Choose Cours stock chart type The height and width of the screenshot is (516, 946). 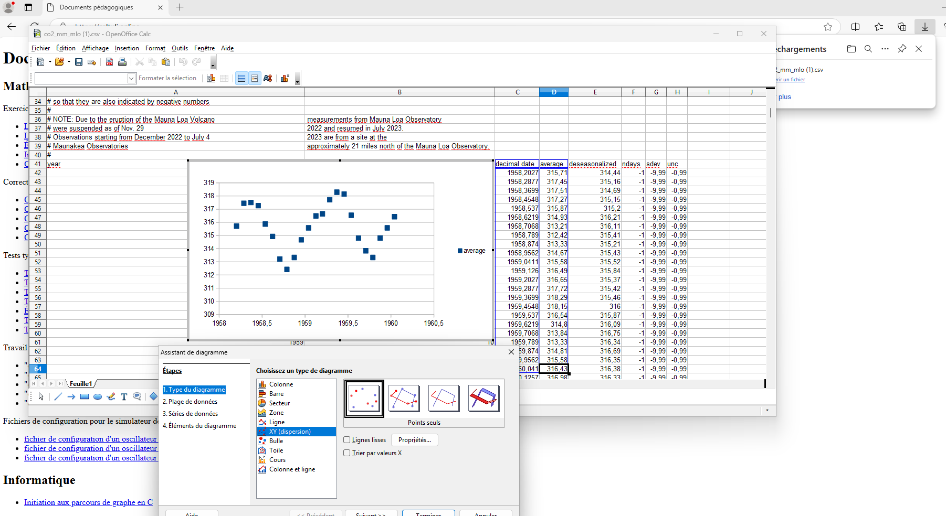[277, 460]
